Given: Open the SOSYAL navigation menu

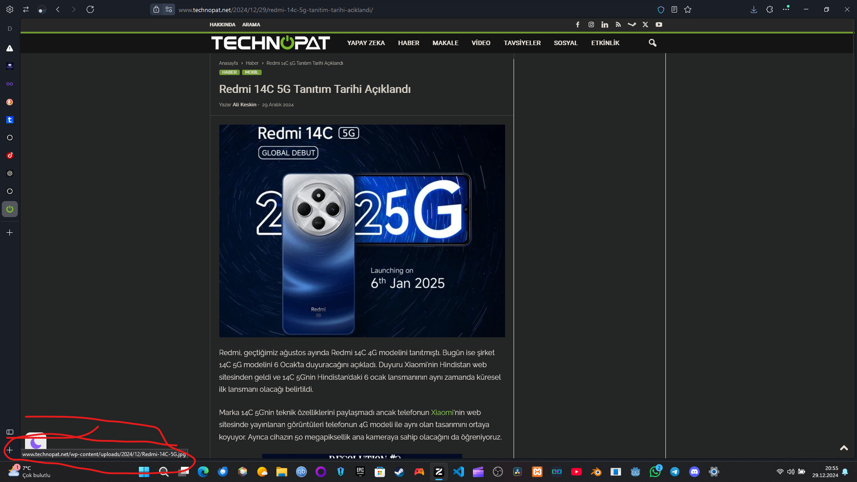Looking at the screenshot, I should click(x=566, y=43).
